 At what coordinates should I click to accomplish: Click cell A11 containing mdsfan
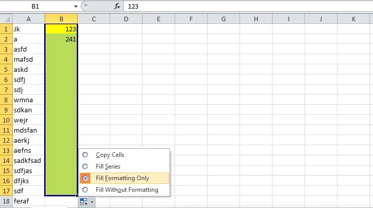[x=28, y=130]
